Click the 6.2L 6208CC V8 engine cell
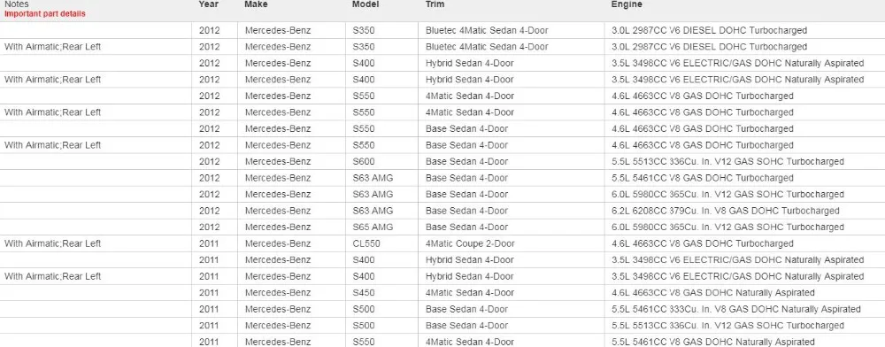 [x=726, y=211]
